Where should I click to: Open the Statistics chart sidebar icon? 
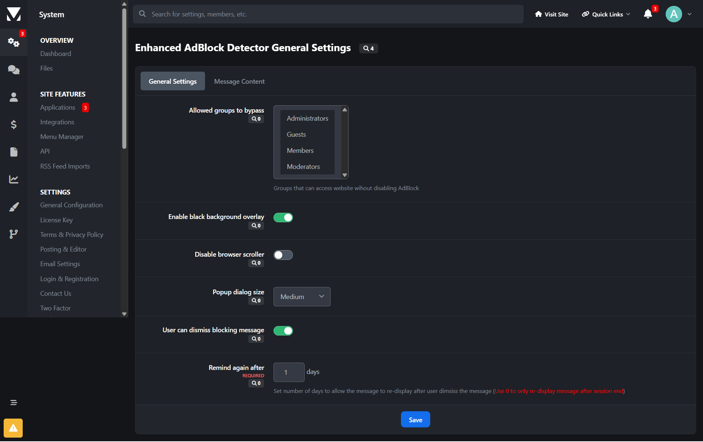pyautogui.click(x=14, y=179)
